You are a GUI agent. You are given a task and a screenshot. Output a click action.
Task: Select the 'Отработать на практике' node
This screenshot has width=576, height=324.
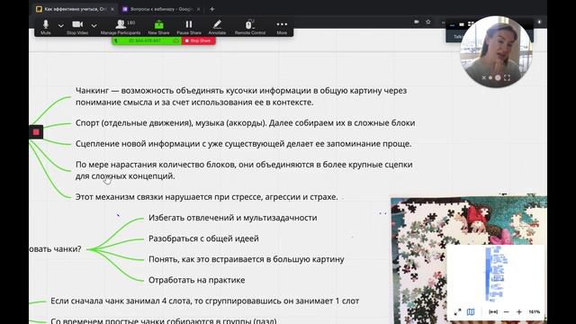point(196,280)
